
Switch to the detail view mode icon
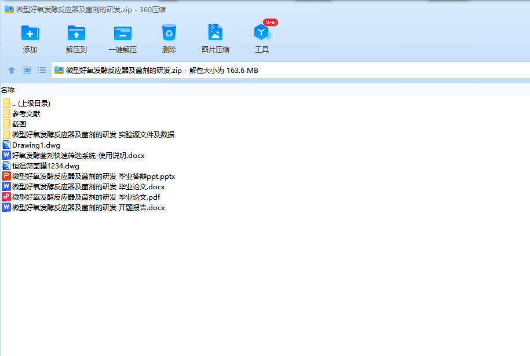(x=27, y=70)
